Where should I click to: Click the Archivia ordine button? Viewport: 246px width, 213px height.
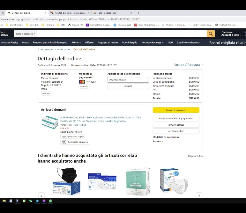click(x=176, y=131)
